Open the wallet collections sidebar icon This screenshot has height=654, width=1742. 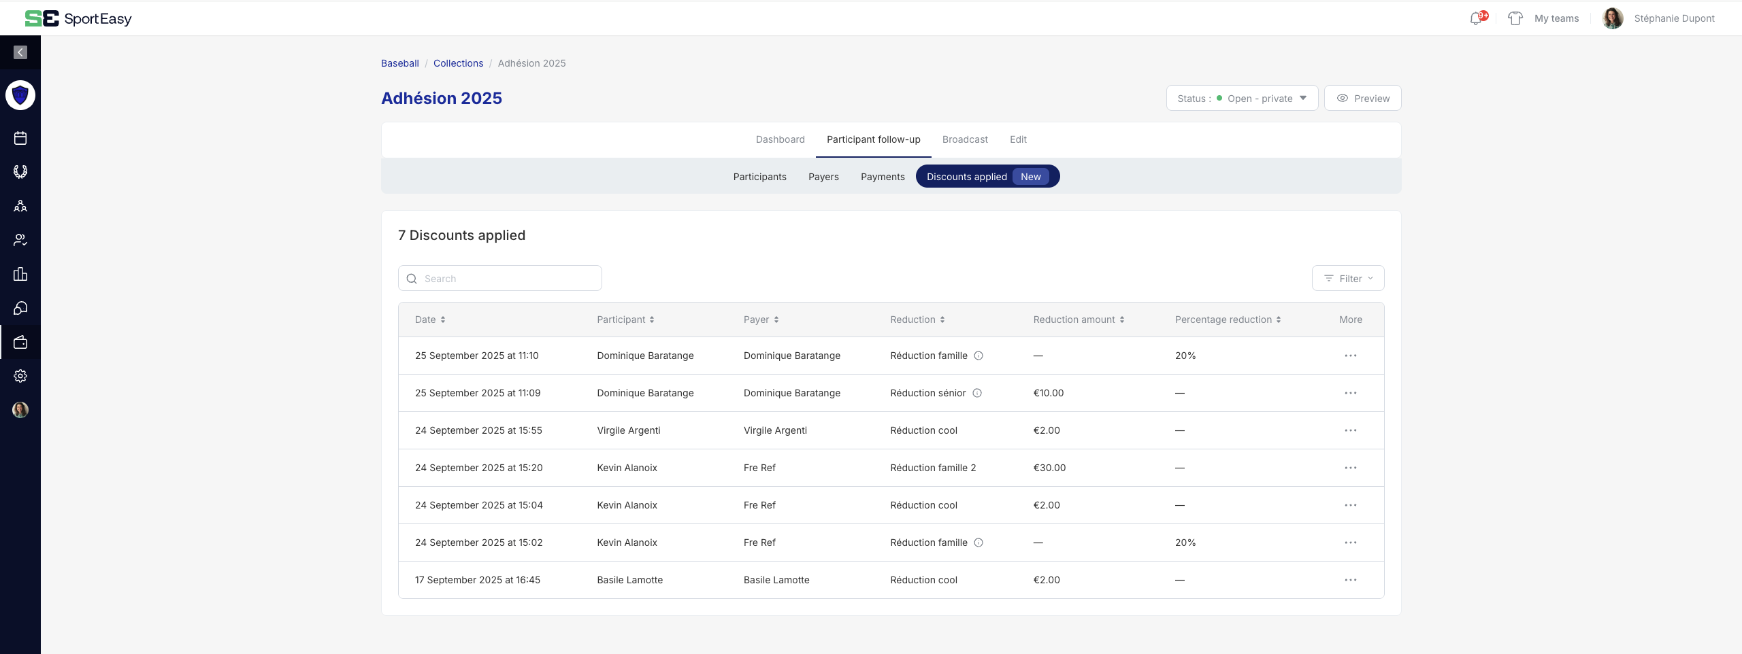click(20, 342)
